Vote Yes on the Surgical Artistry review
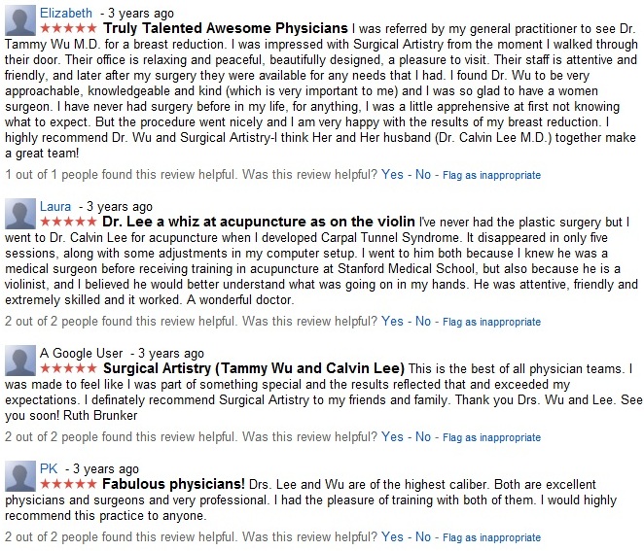This screenshot has height=551, width=644. [x=392, y=437]
